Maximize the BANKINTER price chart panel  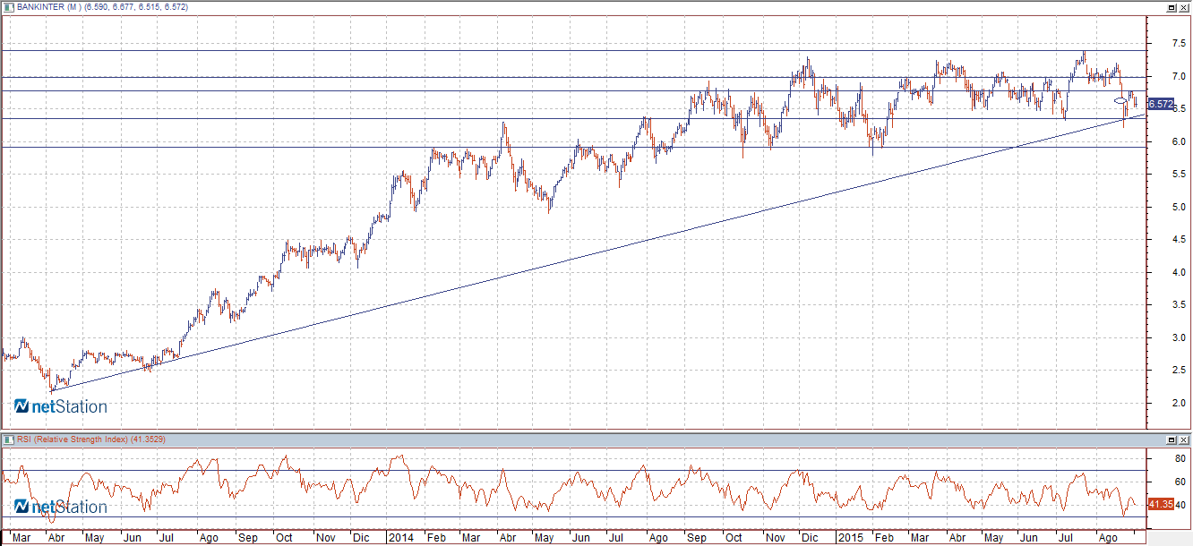pos(1172,6)
